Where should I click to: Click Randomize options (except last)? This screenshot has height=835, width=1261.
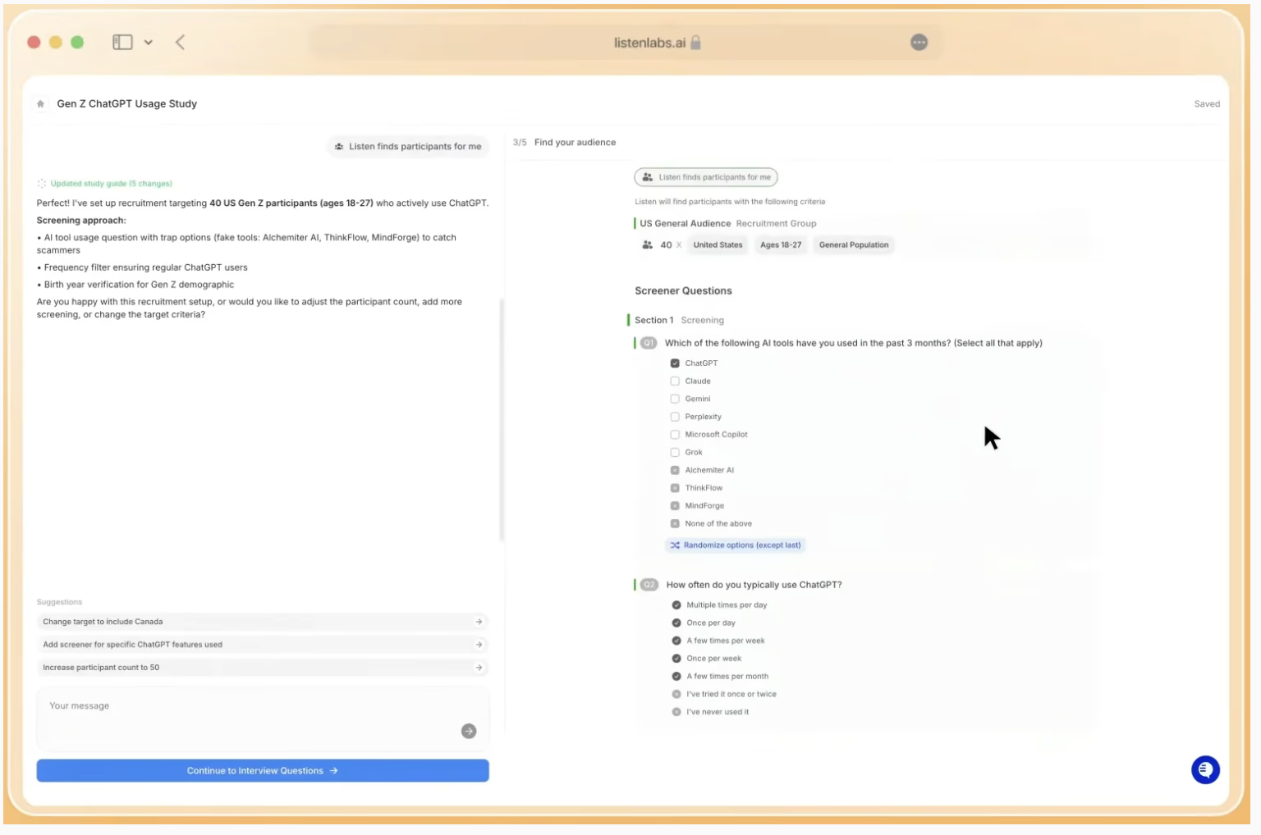pos(736,545)
